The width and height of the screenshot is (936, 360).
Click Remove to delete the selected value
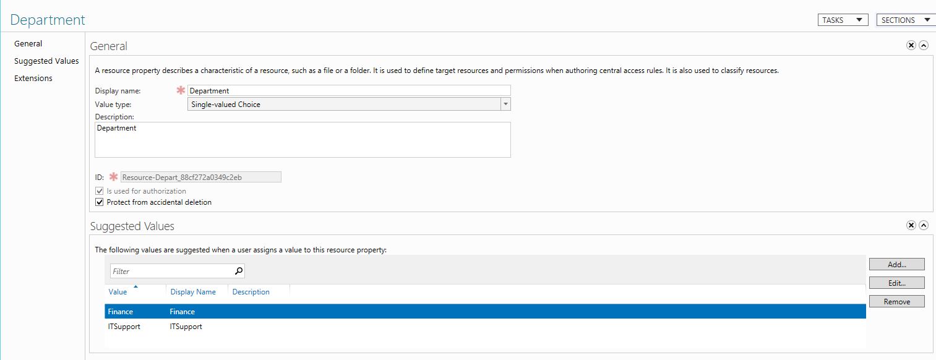click(896, 301)
